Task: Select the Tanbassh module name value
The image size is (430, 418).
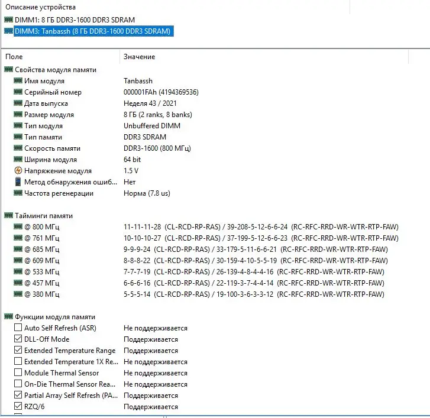Action: coord(138,81)
